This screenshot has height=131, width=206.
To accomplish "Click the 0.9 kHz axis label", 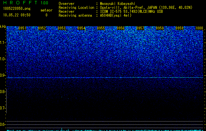I will point(3,75).
